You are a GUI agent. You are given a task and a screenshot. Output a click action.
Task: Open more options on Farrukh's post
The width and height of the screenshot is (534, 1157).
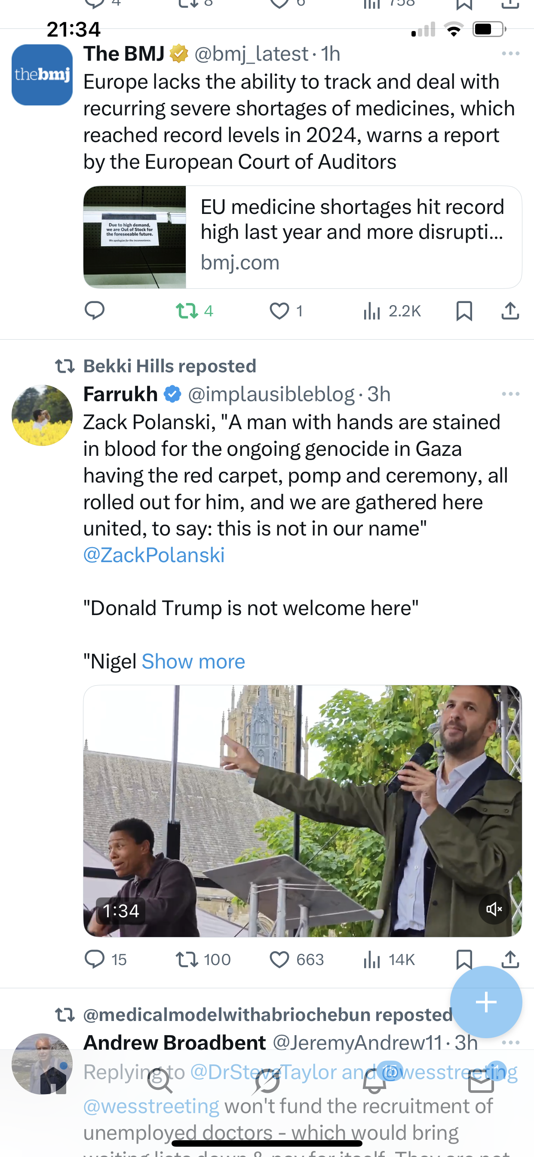(510, 394)
